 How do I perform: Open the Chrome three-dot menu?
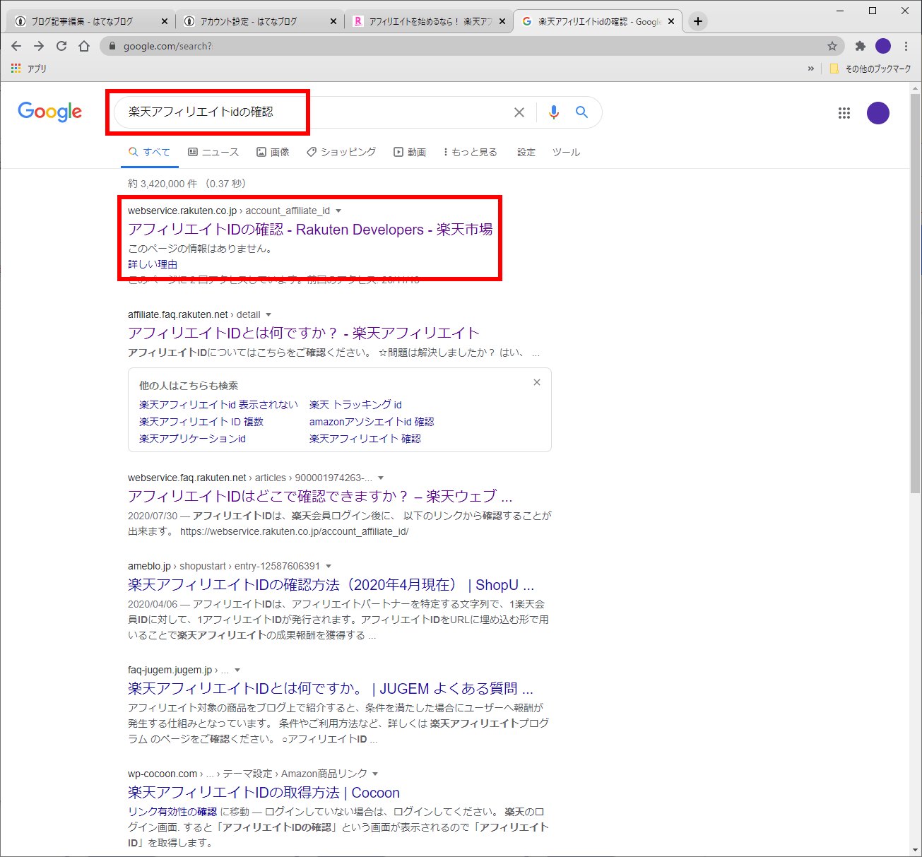(906, 46)
